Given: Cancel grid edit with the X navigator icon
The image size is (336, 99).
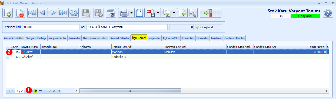Looking at the screenshot, I should (x=54, y=91).
